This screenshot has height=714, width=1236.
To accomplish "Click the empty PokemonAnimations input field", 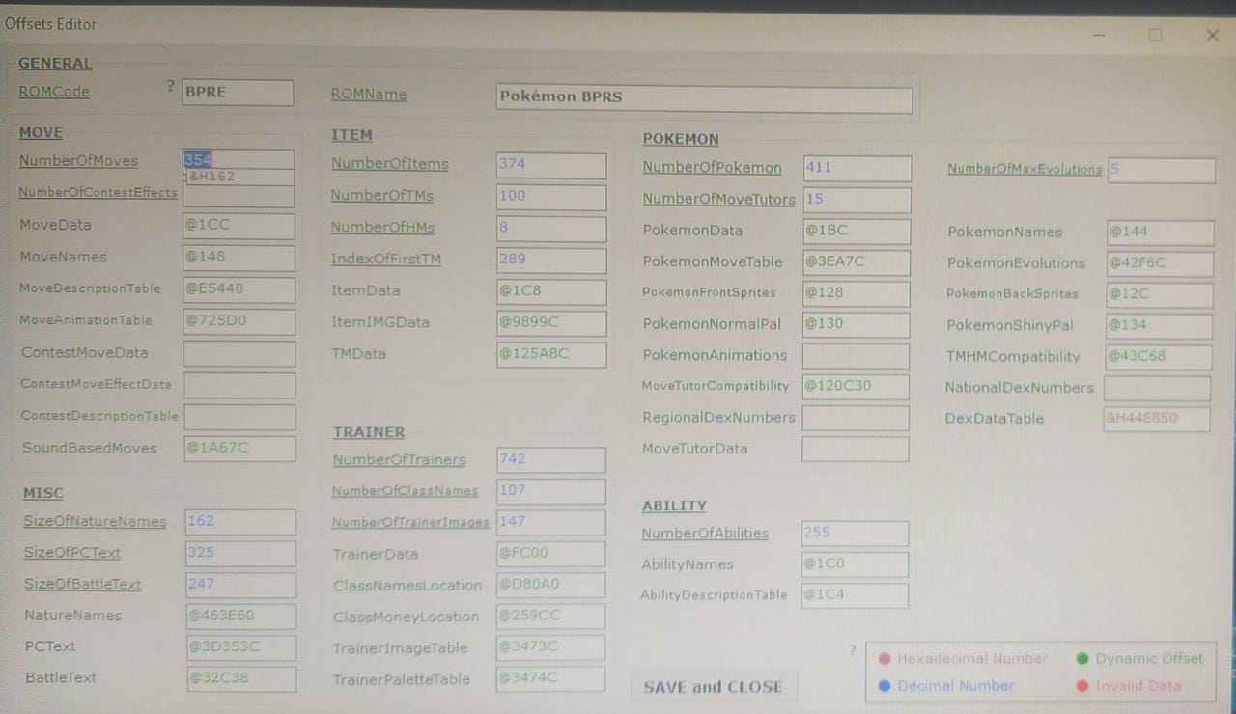I will [x=856, y=356].
